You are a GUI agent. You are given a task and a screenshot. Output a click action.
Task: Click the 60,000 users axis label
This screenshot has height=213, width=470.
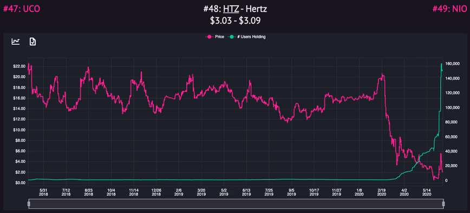tap(452, 137)
